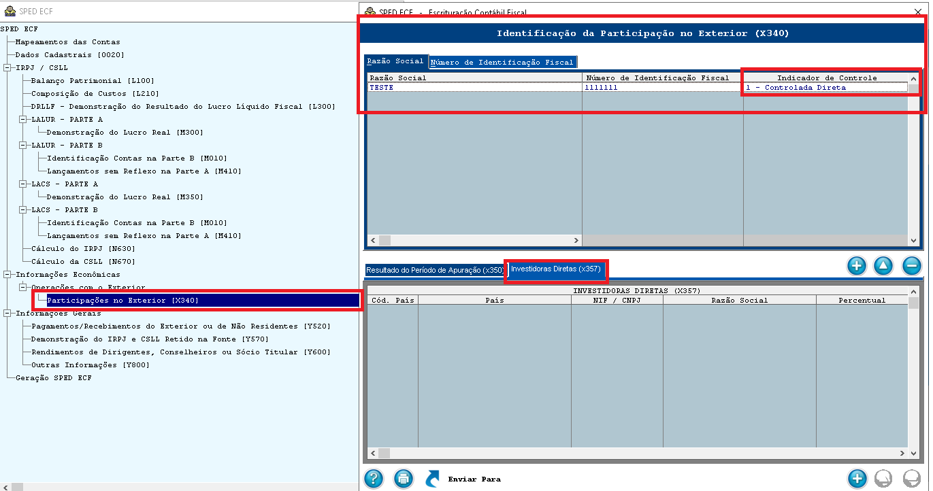933x491 pixels.
Task: Open Resultado do Período de Apuração (x350) tab
Action: pos(434,270)
